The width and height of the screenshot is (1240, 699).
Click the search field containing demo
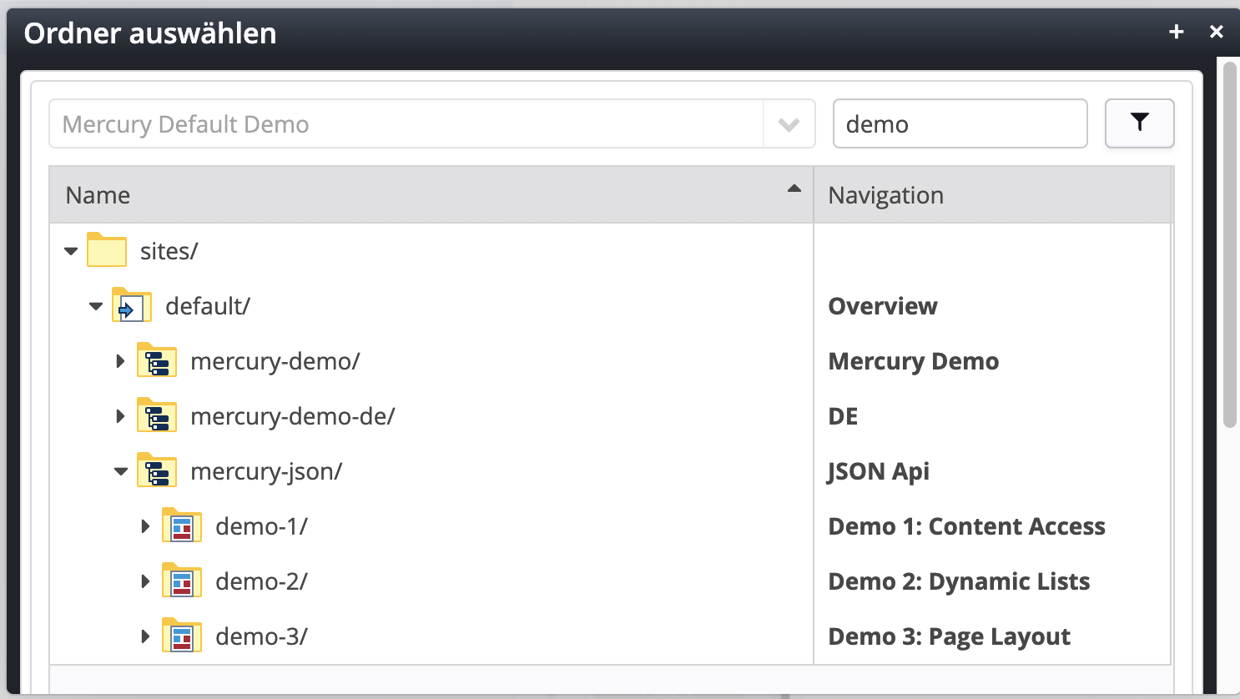960,124
